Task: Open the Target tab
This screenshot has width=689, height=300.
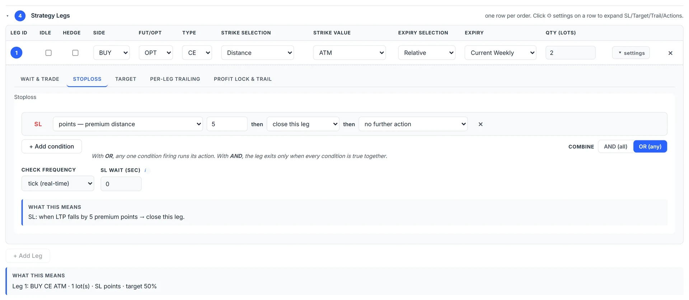Action: (126, 79)
